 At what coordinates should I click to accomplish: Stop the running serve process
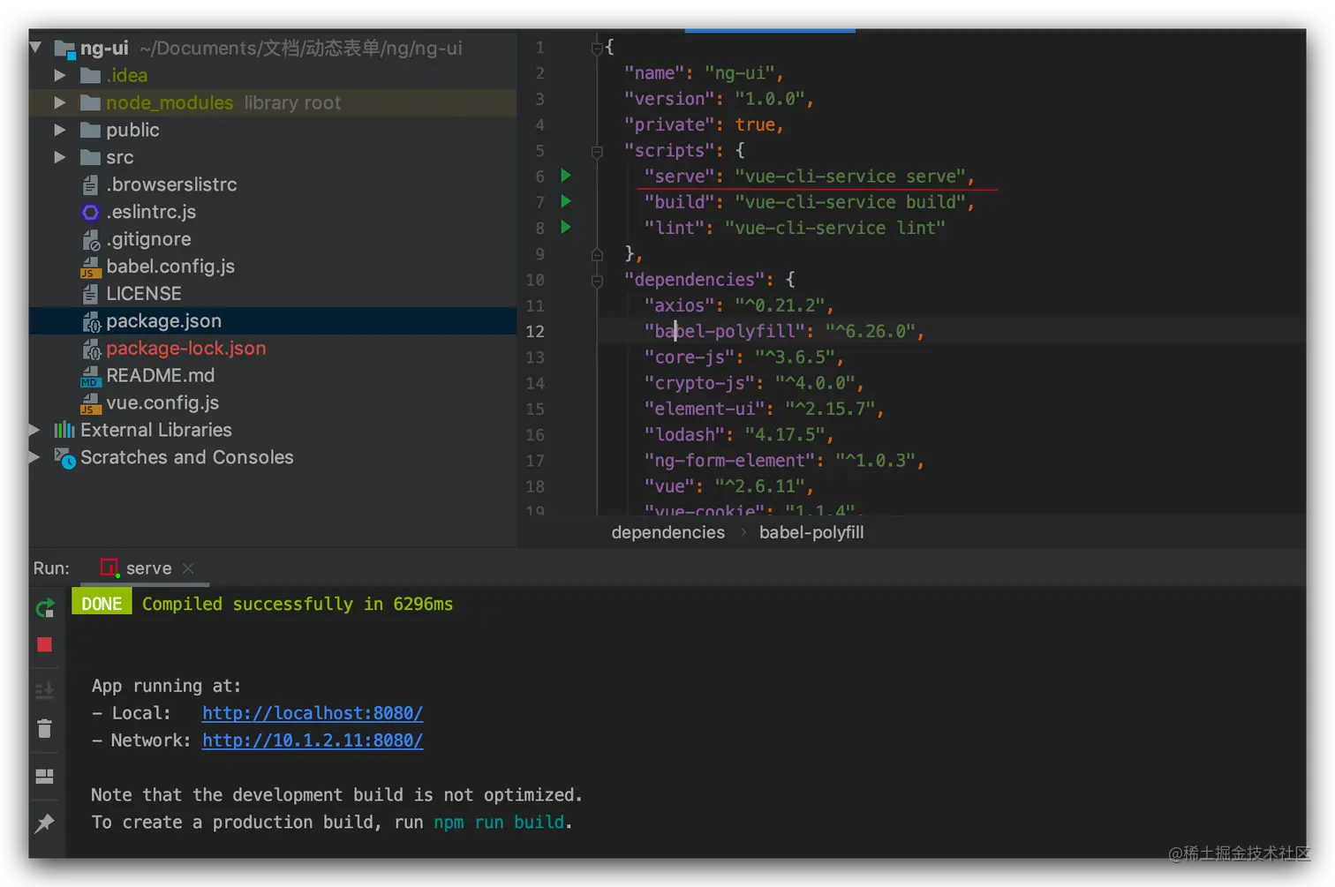(45, 645)
